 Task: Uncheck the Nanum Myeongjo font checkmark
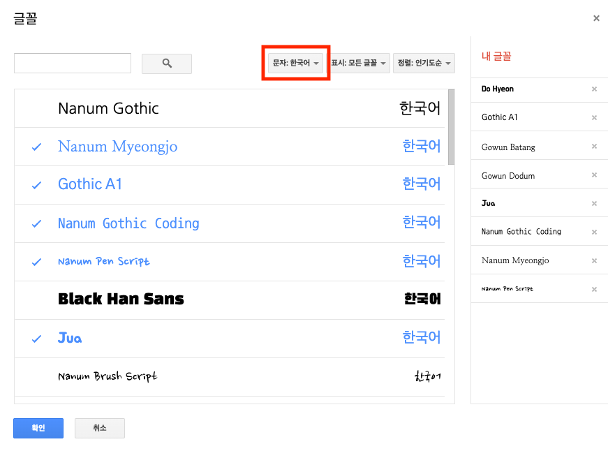(36, 147)
